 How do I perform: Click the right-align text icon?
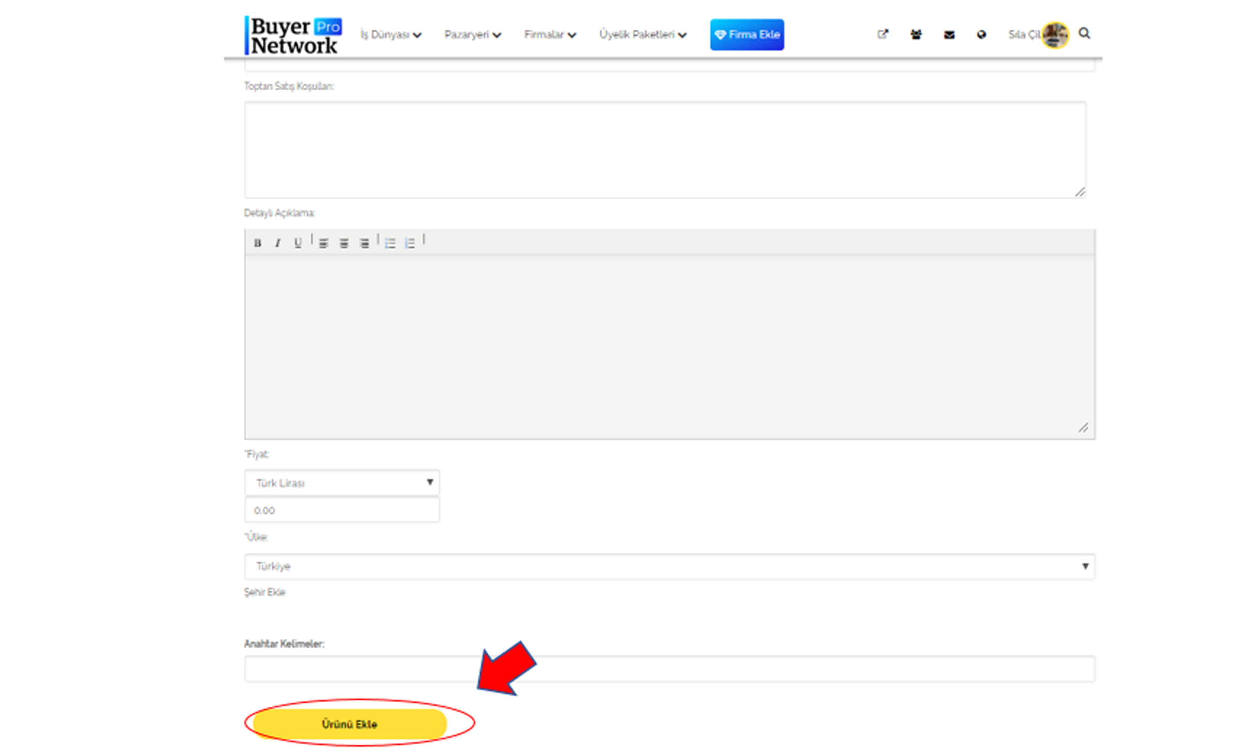[x=363, y=242]
